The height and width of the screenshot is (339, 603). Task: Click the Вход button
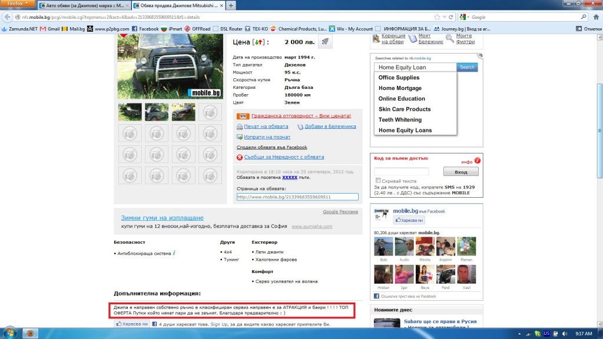[460, 172]
